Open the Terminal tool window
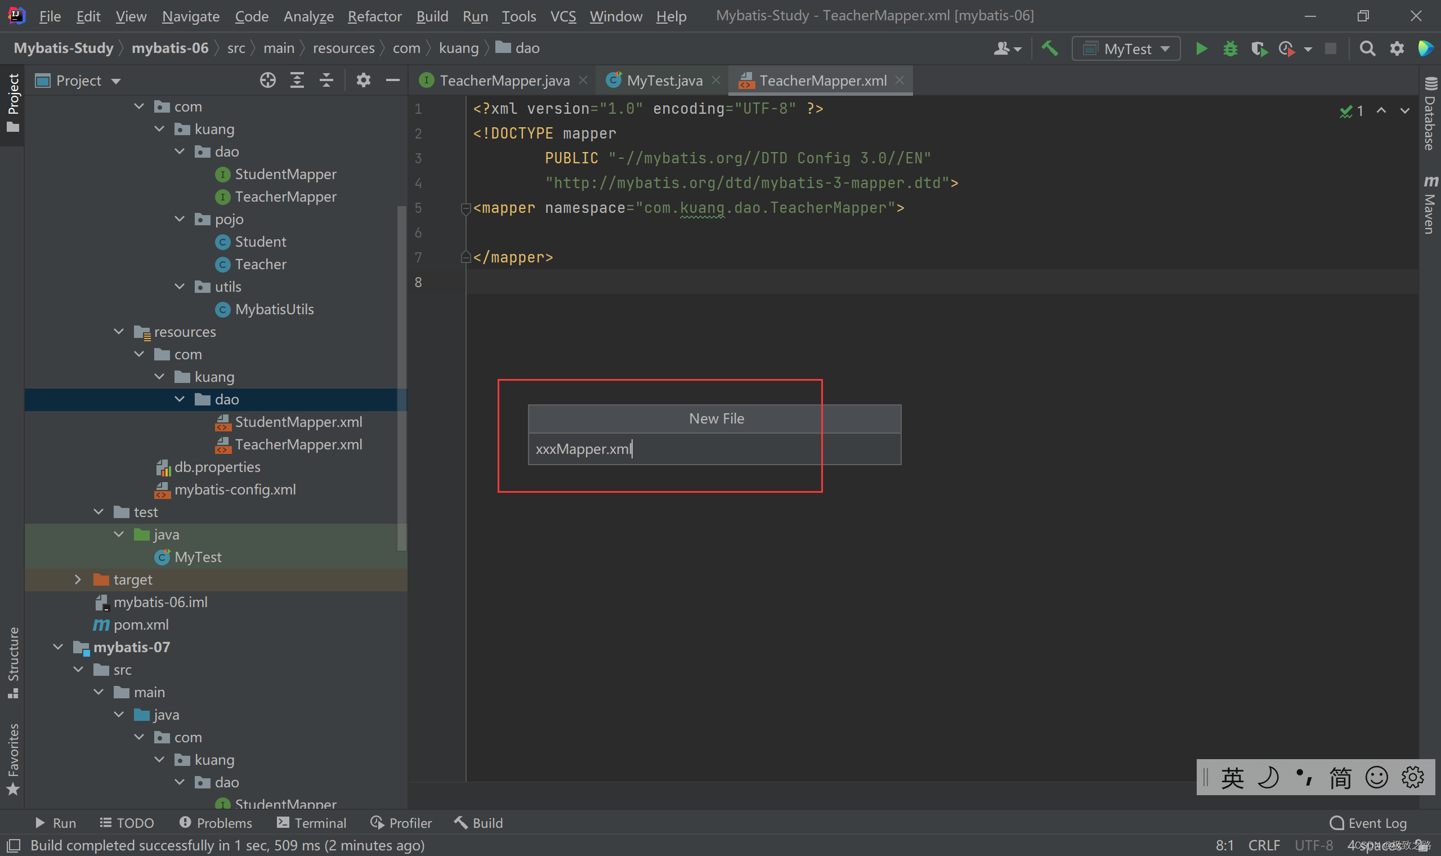This screenshot has height=856, width=1441. click(x=311, y=823)
